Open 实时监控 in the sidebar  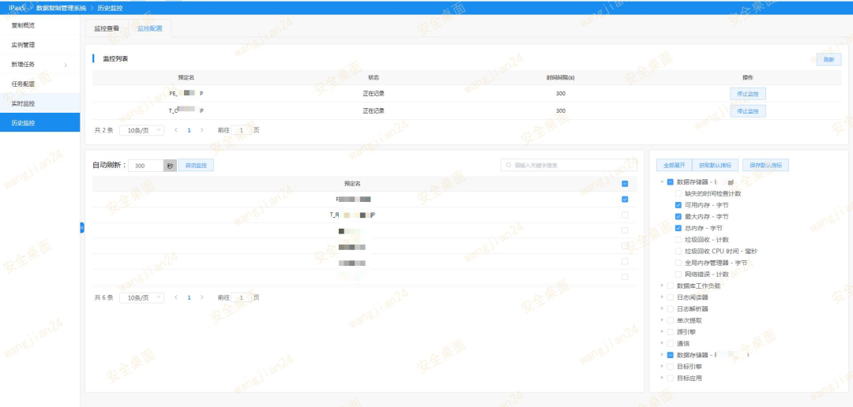click(39, 103)
